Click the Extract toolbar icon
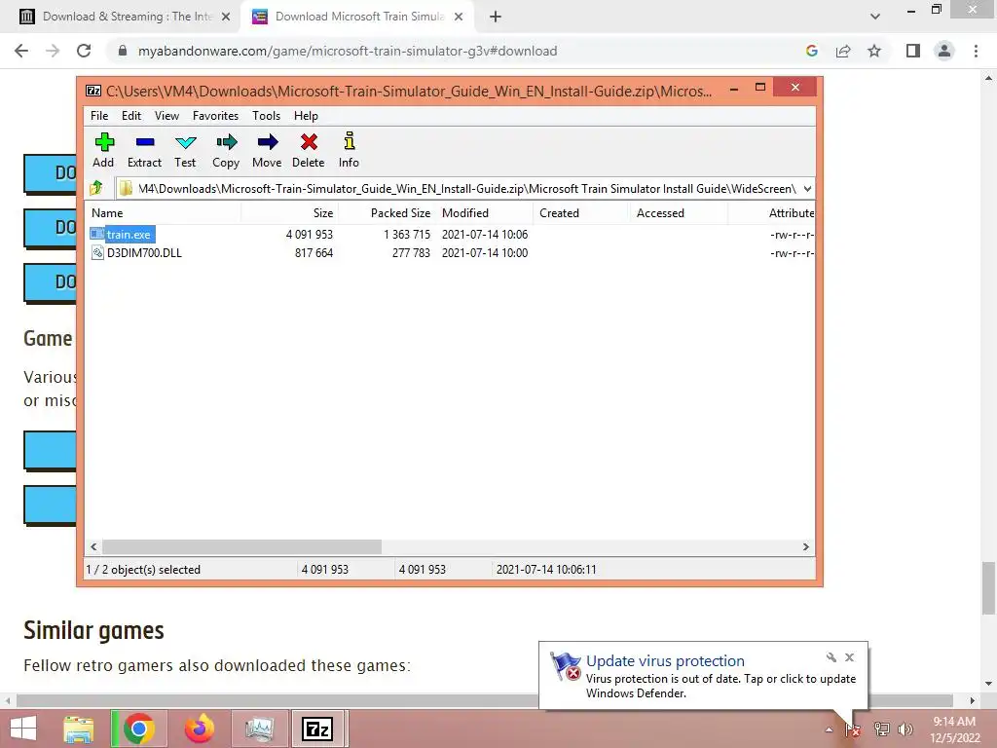This screenshot has width=997, height=748. coord(145,142)
